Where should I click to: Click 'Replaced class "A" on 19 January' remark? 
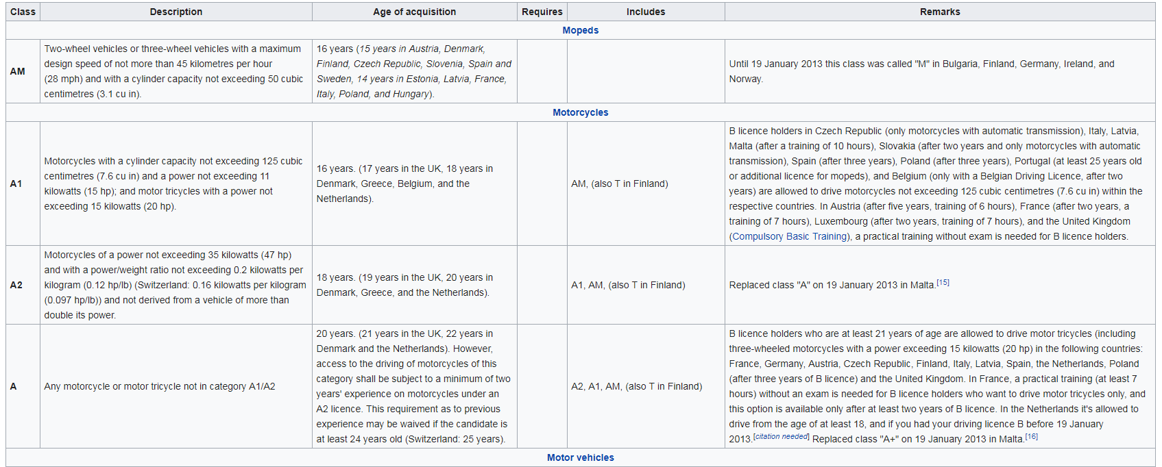[x=940, y=285]
